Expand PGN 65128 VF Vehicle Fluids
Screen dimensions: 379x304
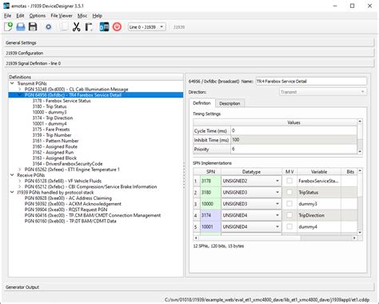tap(20, 181)
